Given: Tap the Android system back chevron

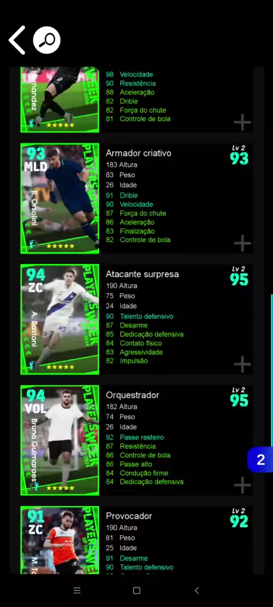Looking at the screenshot, I should 196,590.
